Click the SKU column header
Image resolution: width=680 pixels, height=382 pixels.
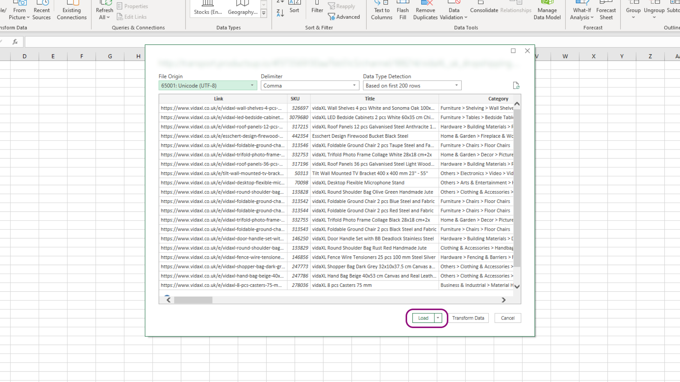point(295,98)
